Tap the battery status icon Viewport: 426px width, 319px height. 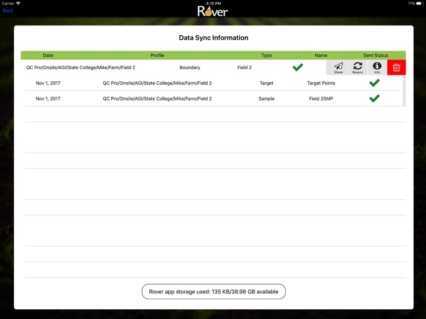click(420, 3)
